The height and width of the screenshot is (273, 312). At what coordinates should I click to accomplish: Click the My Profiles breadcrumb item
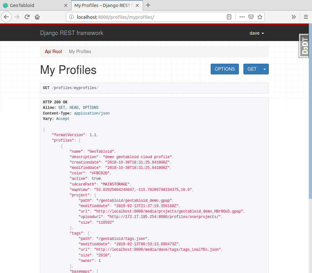[x=80, y=52]
